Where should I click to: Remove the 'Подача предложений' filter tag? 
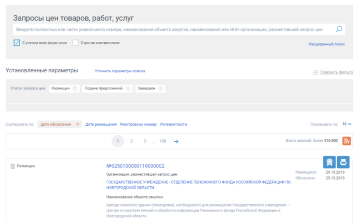[x=128, y=88]
